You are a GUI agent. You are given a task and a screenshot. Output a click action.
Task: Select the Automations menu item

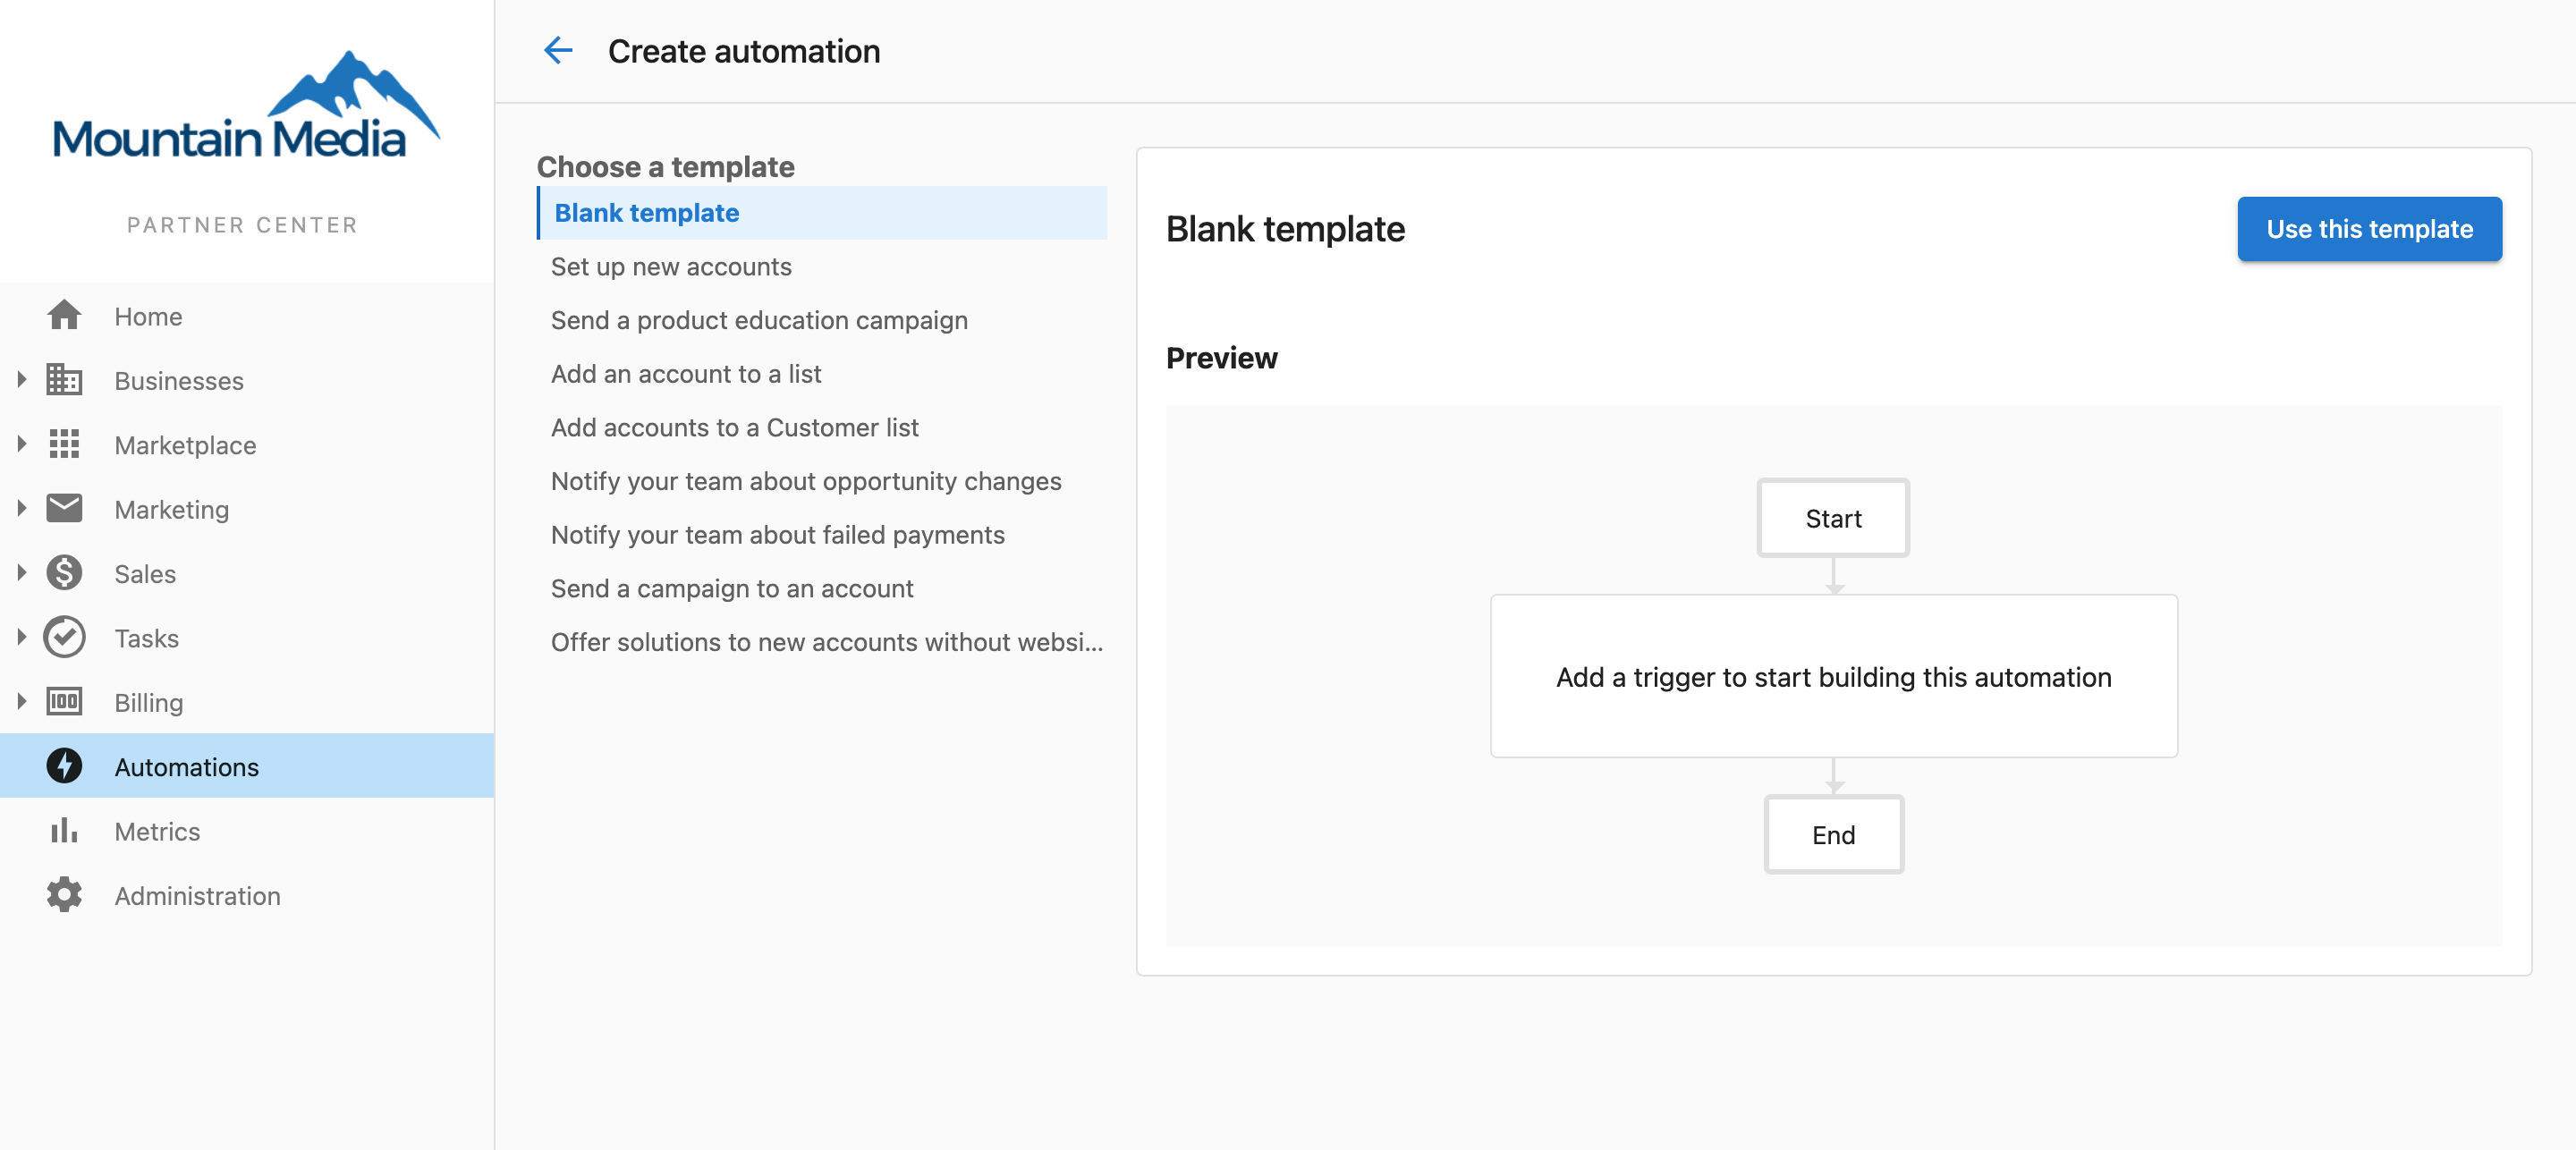click(247, 766)
